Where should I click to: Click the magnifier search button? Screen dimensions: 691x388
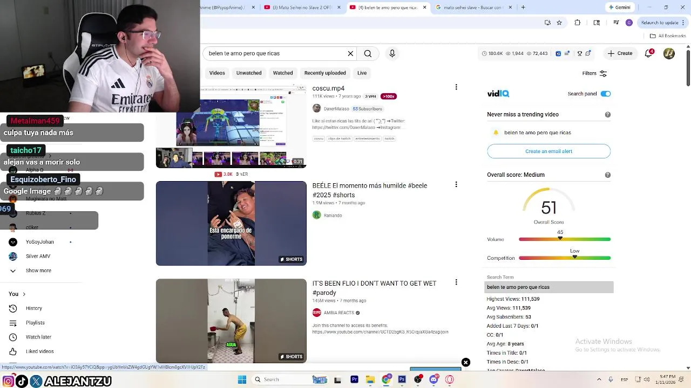point(368,53)
